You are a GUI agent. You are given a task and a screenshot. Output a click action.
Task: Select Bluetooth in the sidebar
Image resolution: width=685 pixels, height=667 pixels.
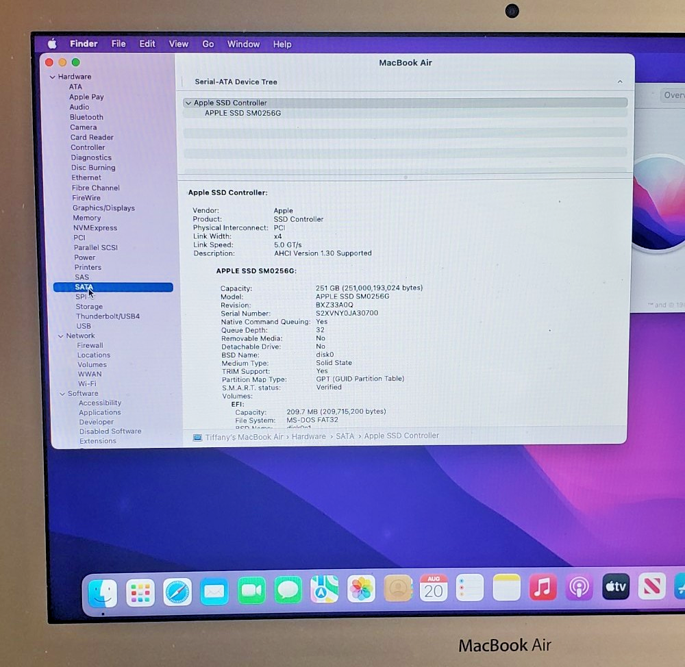[x=86, y=117]
